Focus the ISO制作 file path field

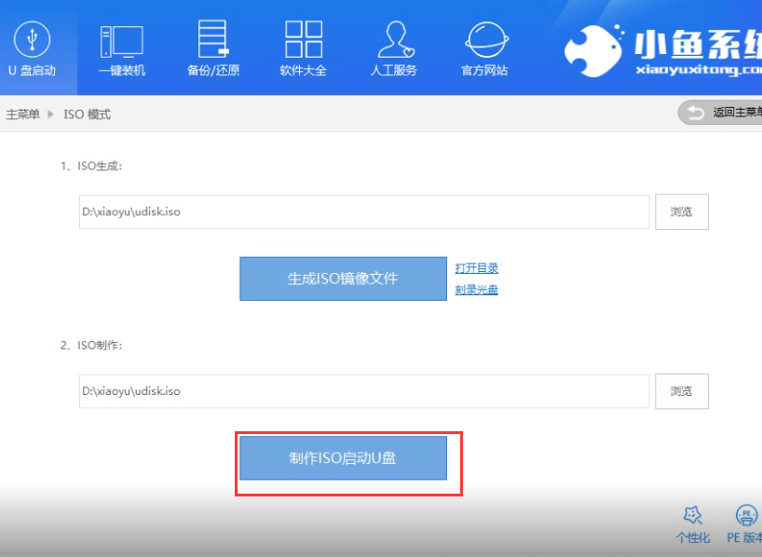click(x=363, y=391)
